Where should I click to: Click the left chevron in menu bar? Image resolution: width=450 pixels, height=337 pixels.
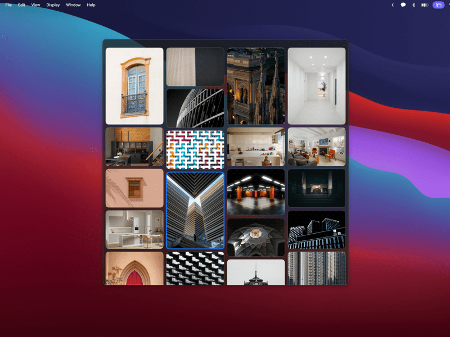click(x=392, y=4)
